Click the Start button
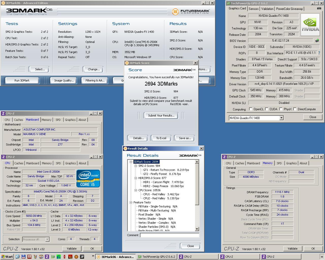The height and width of the screenshot is (260, 325). click(x=7, y=257)
